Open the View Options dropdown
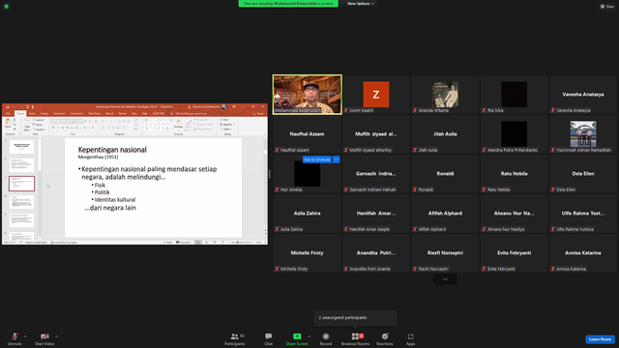 pos(360,4)
